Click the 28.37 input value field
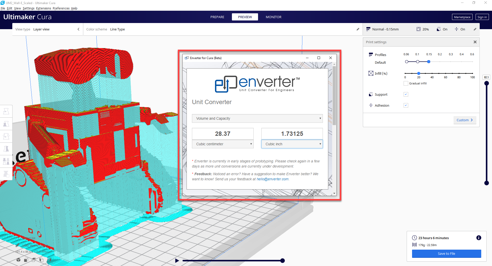Viewport: 492px width, 266px height. [223, 134]
